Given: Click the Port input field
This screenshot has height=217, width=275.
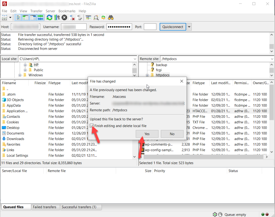Looking at the screenshot, I should point(150,27).
